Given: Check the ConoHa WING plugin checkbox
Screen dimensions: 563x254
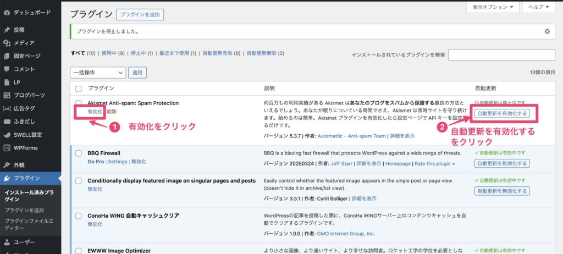Looking at the screenshot, I should pos(79,216).
